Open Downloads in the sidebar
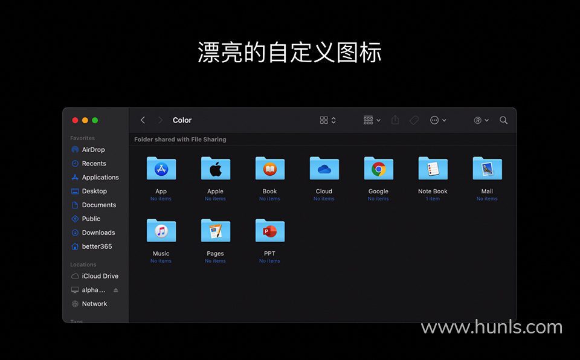580x360 pixels. coord(93,233)
